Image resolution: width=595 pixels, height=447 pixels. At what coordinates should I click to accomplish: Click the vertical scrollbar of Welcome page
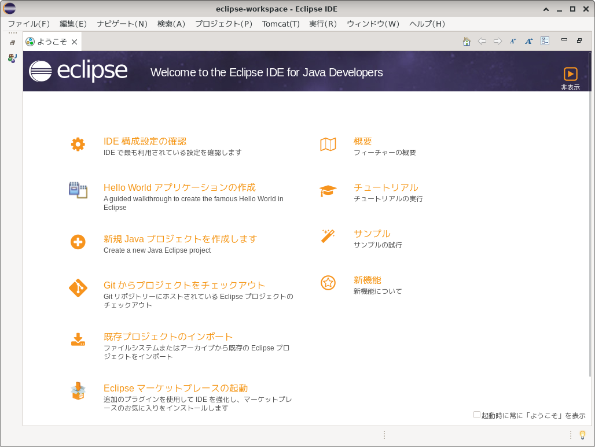pos(589,214)
